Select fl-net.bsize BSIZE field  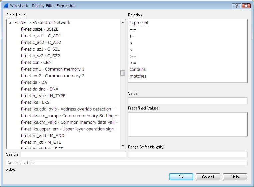click(x=40, y=29)
